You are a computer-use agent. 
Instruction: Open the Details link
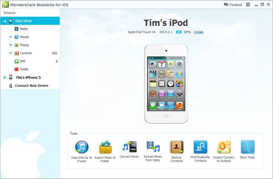pyautogui.click(x=199, y=32)
